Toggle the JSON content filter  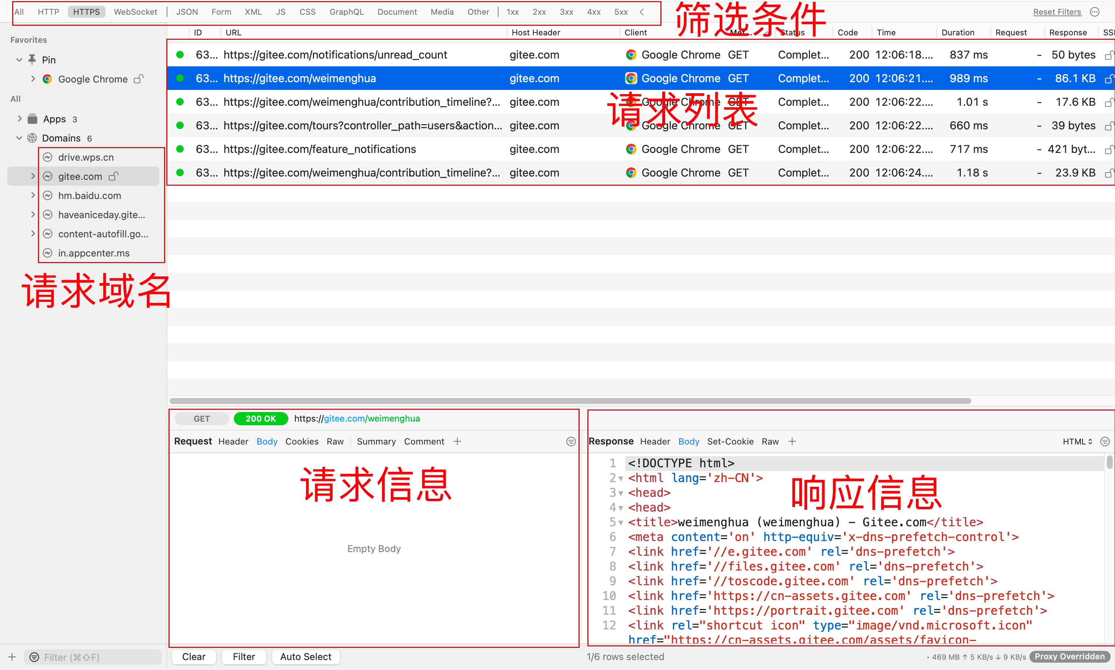pos(187,12)
